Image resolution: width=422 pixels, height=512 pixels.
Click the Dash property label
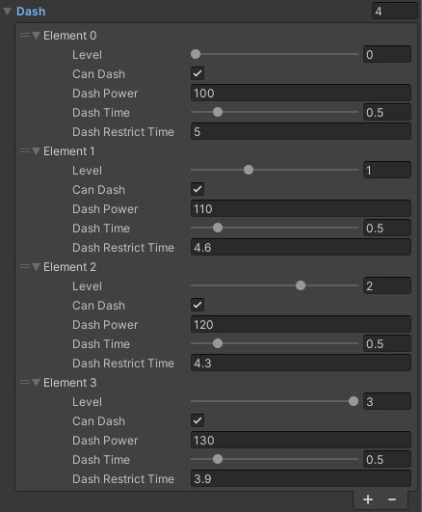coord(31,12)
